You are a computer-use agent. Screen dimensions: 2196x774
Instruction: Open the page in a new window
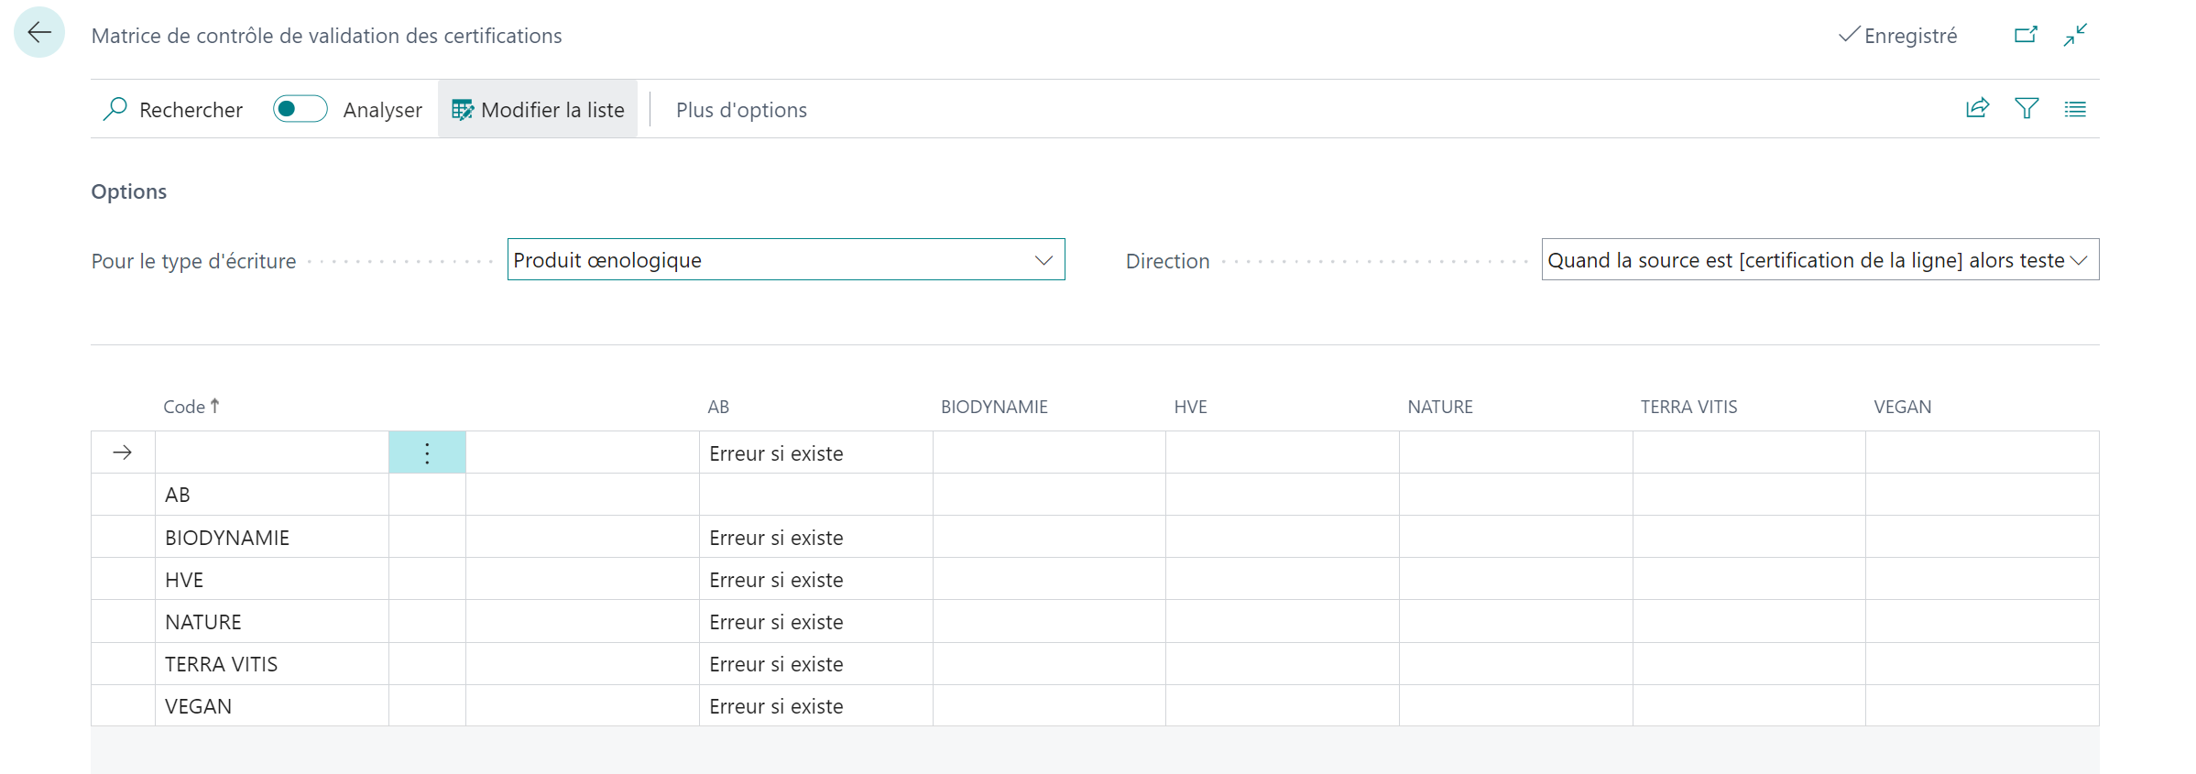(x=2026, y=35)
